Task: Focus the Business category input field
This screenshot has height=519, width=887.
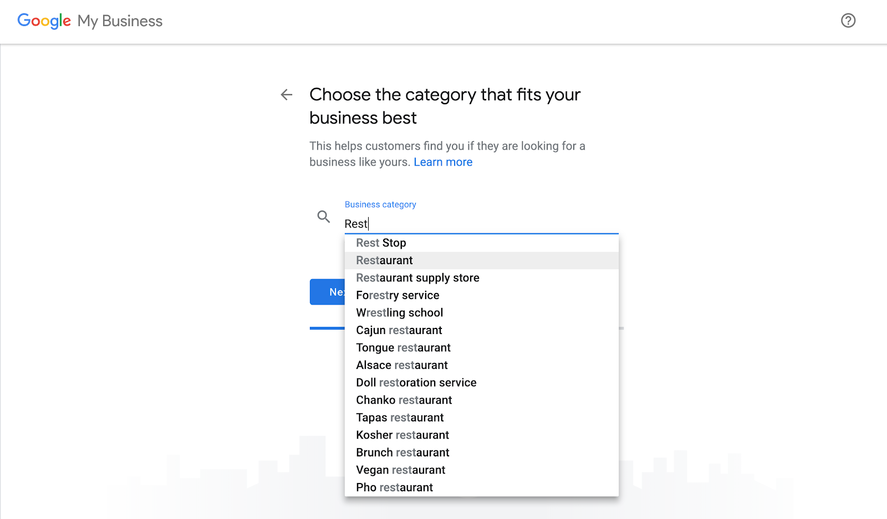Action: [x=480, y=224]
